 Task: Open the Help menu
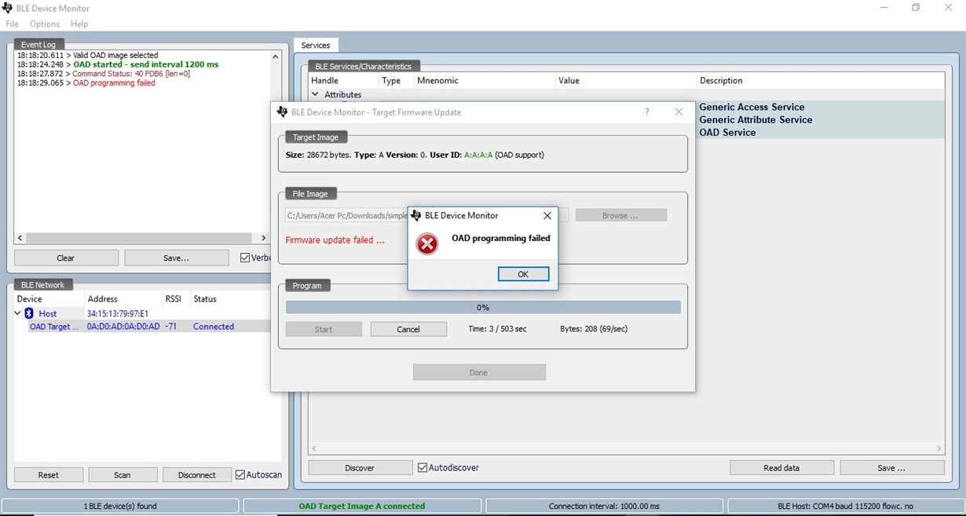pyautogui.click(x=79, y=24)
